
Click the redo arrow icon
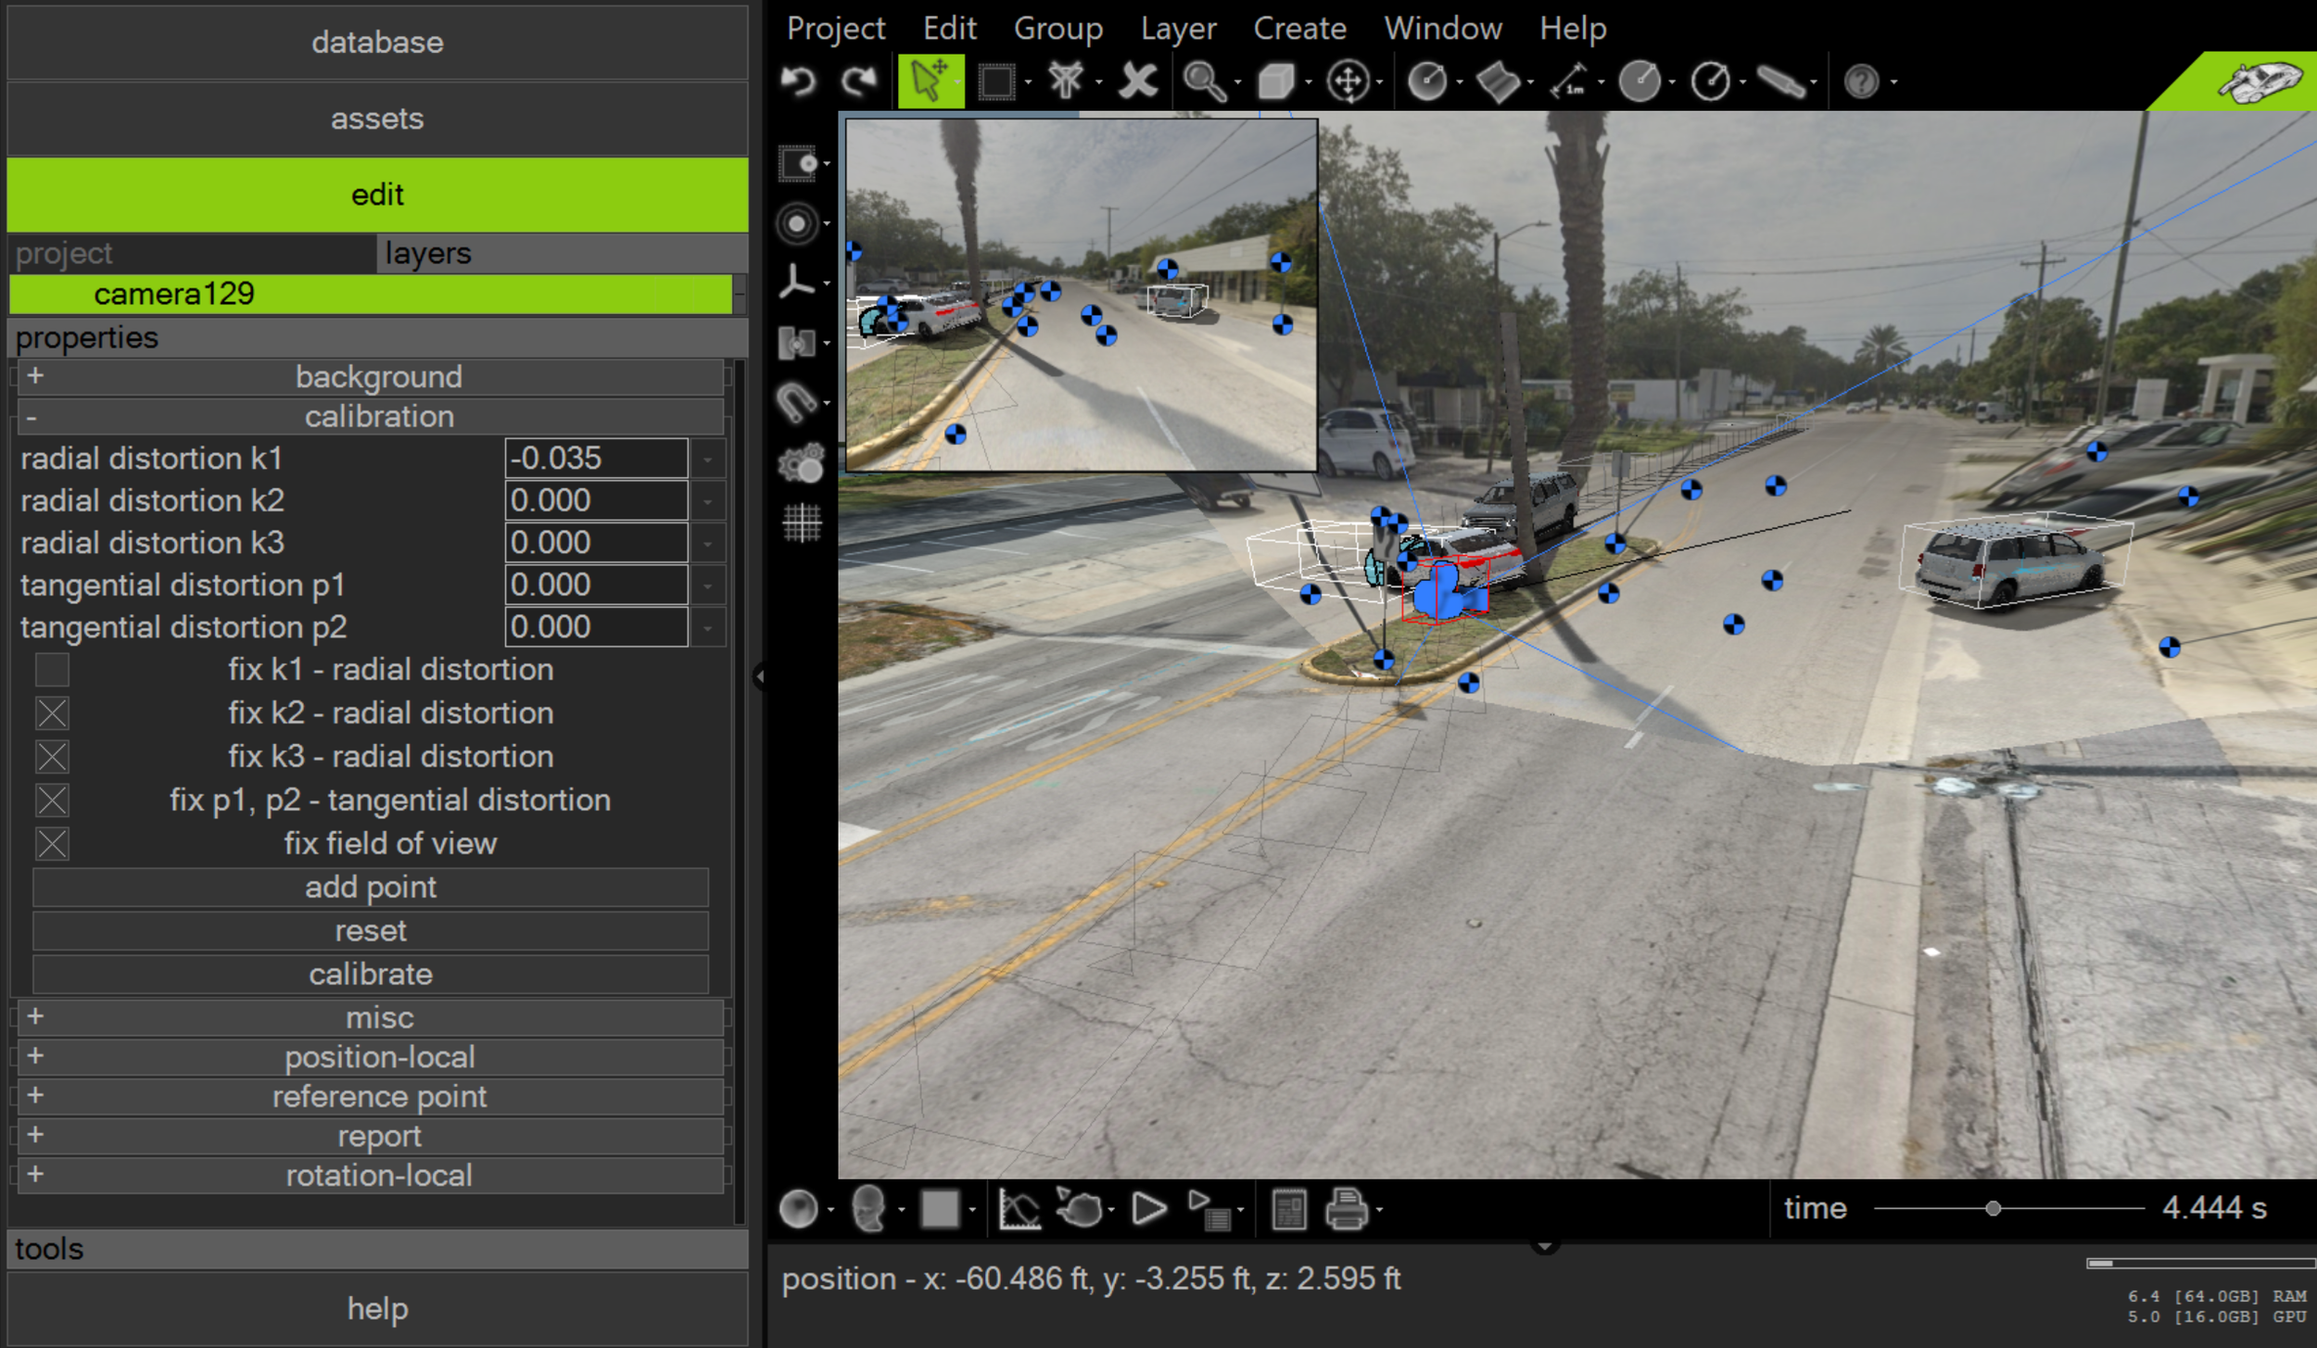click(859, 82)
